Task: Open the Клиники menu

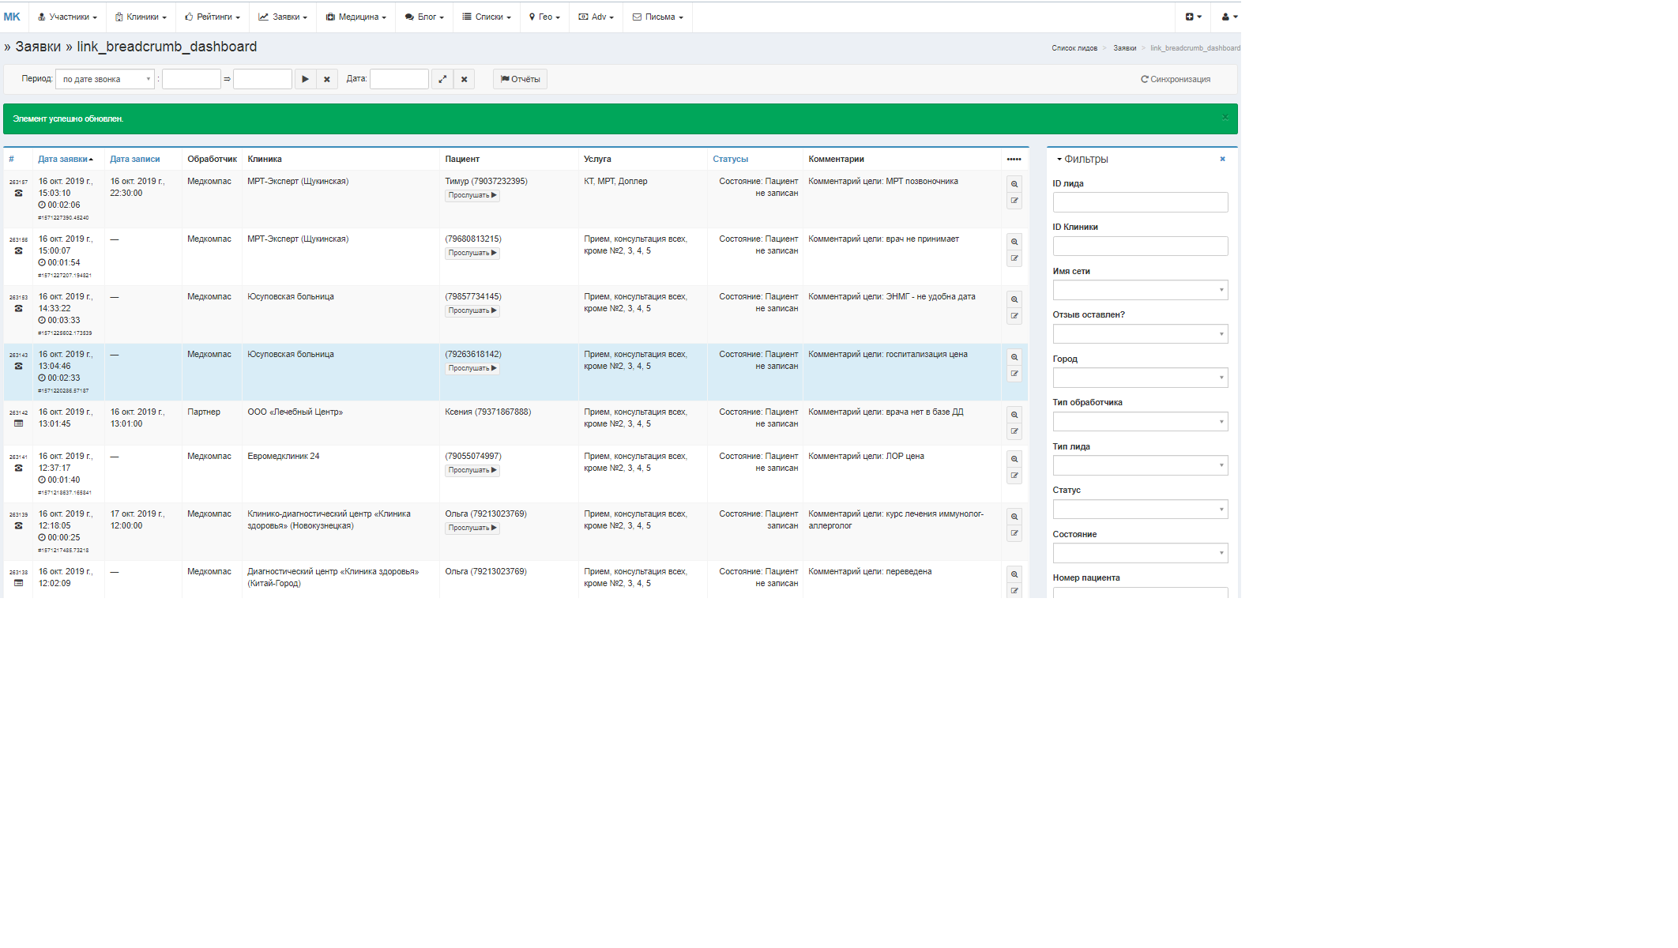Action: point(141,17)
